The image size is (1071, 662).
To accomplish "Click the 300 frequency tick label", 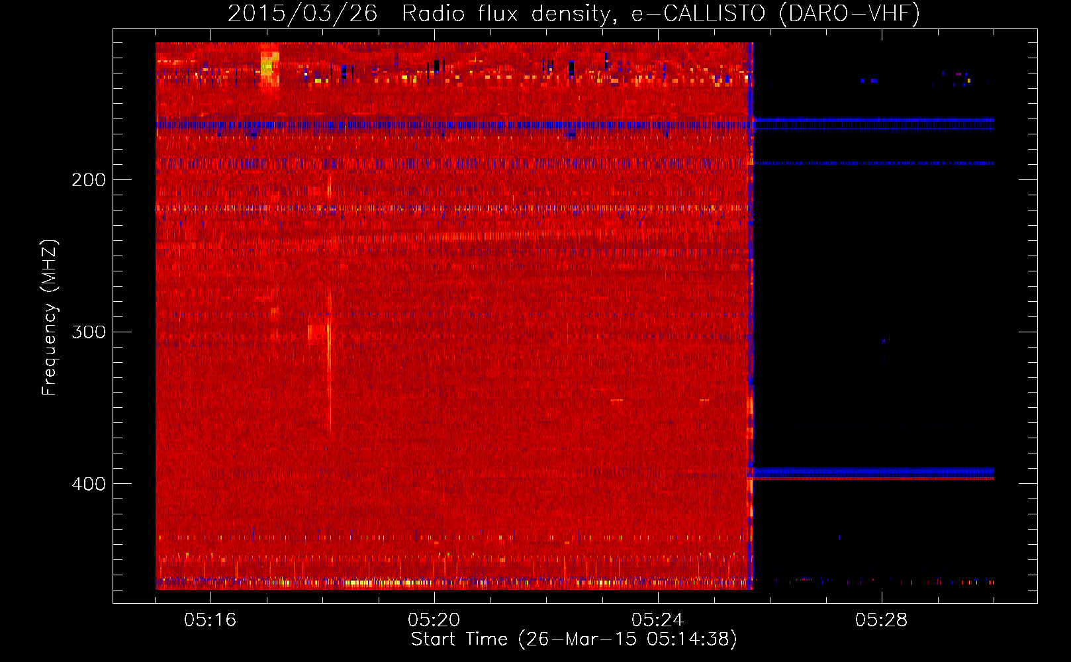I will pyautogui.click(x=89, y=332).
